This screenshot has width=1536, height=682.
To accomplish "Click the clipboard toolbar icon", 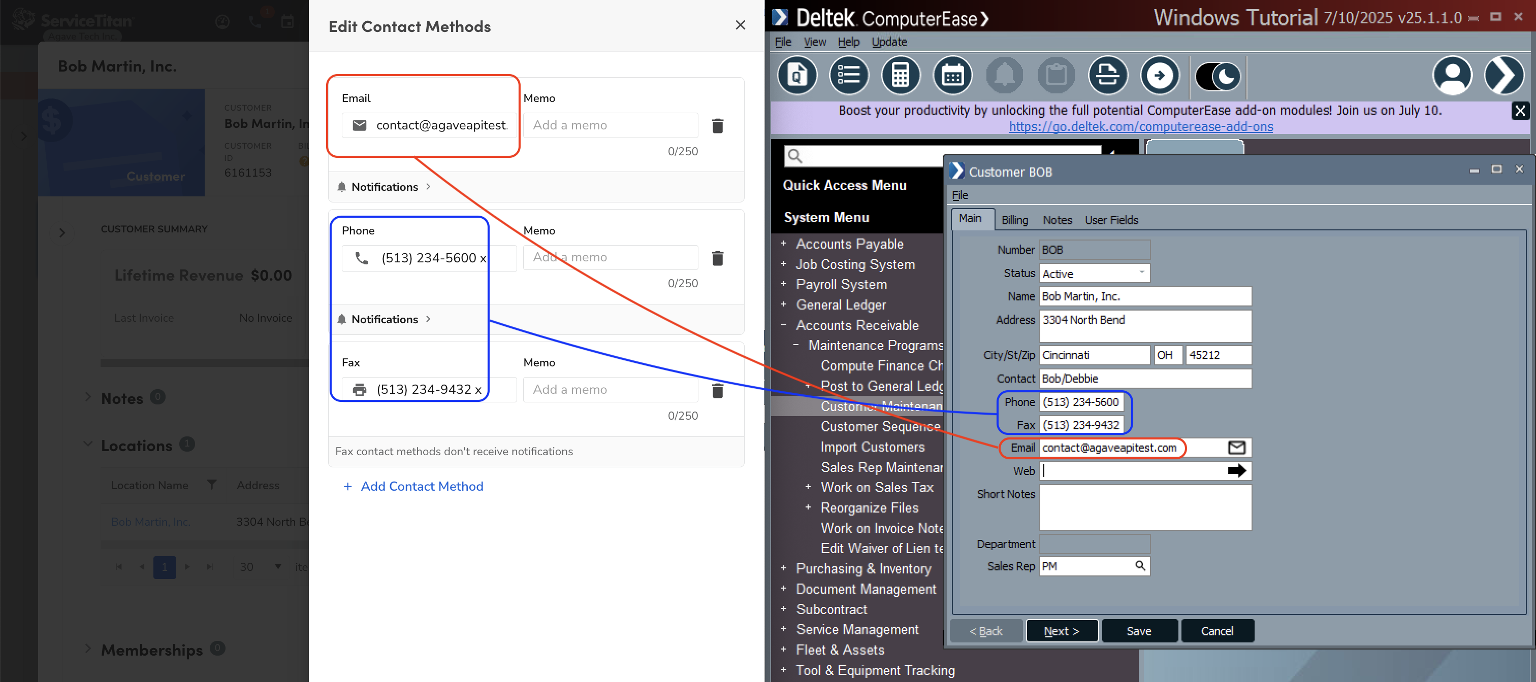I will click(x=1056, y=76).
